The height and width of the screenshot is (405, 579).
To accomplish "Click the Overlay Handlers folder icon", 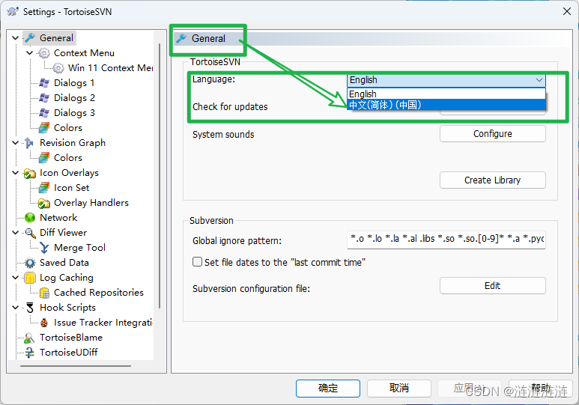I will tap(44, 203).
